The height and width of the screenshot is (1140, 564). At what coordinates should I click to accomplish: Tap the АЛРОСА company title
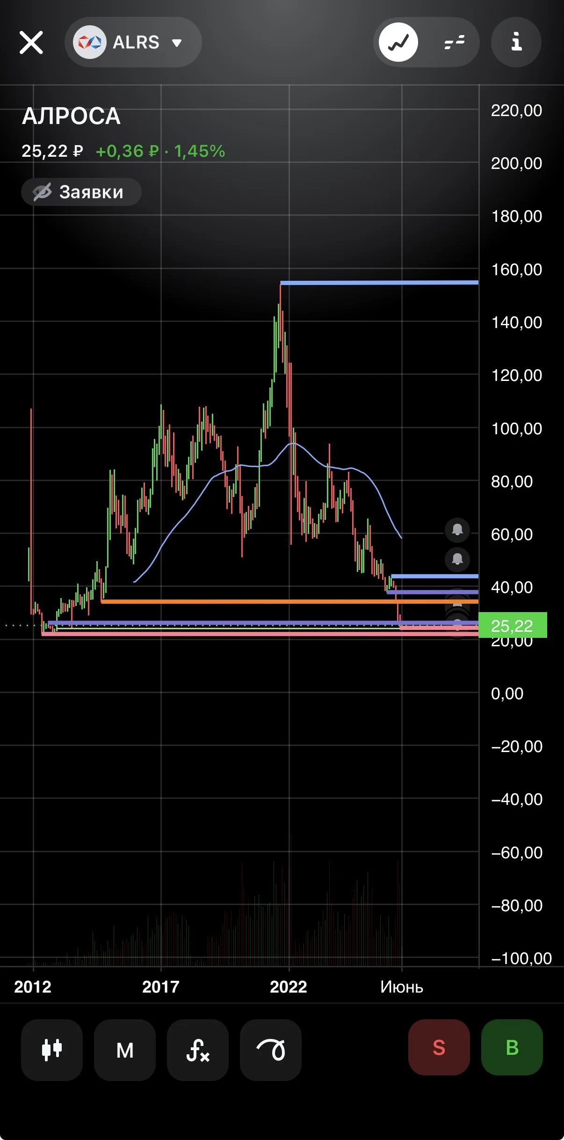click(x=72, y=116)
